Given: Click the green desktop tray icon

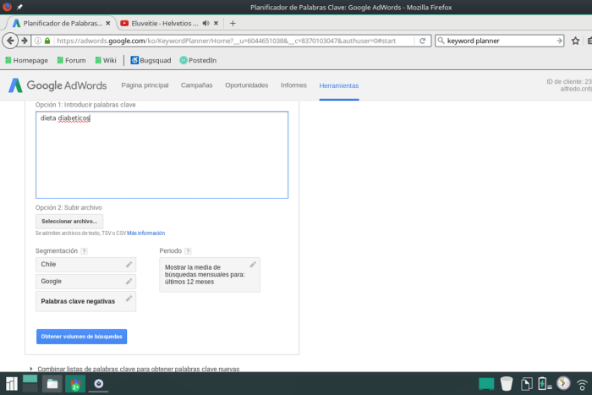Looking at the screenshot, I should tap(486, 384).
